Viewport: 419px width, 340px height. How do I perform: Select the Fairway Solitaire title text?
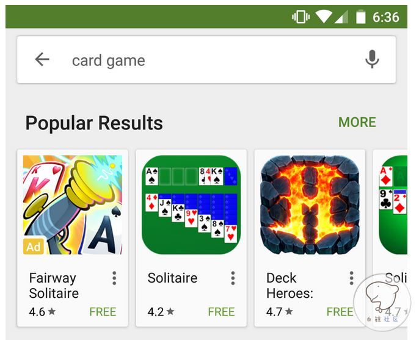[54, 286]
